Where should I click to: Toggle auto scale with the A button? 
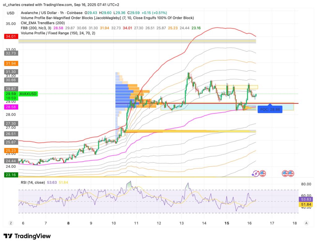(306, 223)
